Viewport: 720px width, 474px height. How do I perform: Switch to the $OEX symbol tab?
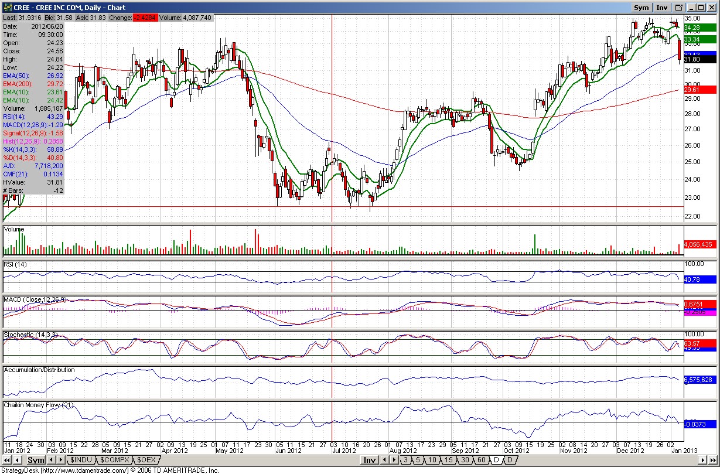point(146,460)
